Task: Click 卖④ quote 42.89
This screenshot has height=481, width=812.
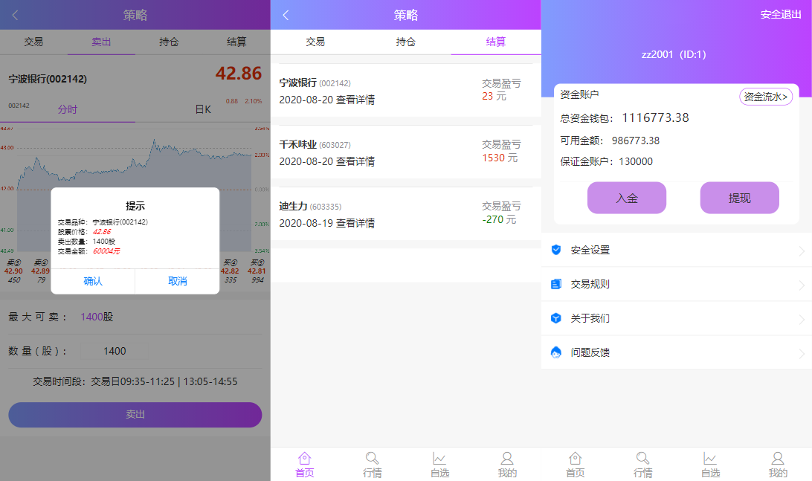Action: pyautogui.click(x=40, y=271)
